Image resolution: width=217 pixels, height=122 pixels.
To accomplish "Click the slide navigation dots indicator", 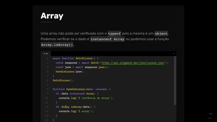I will pos(210,114).
